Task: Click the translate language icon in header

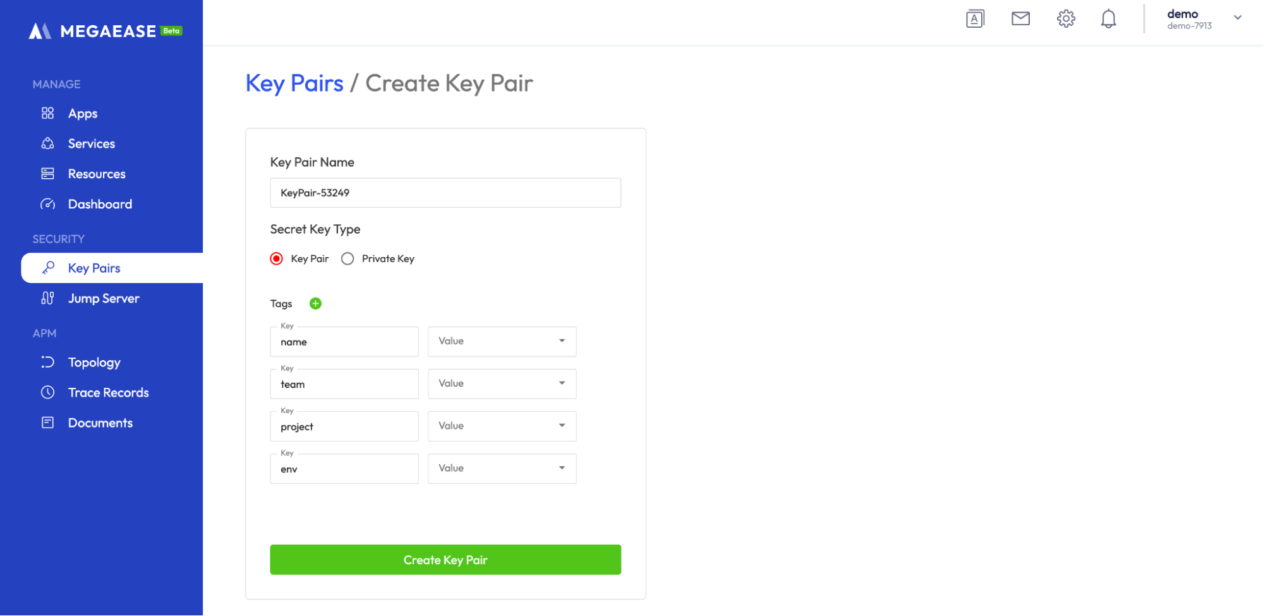Action: tap(975, 19)
